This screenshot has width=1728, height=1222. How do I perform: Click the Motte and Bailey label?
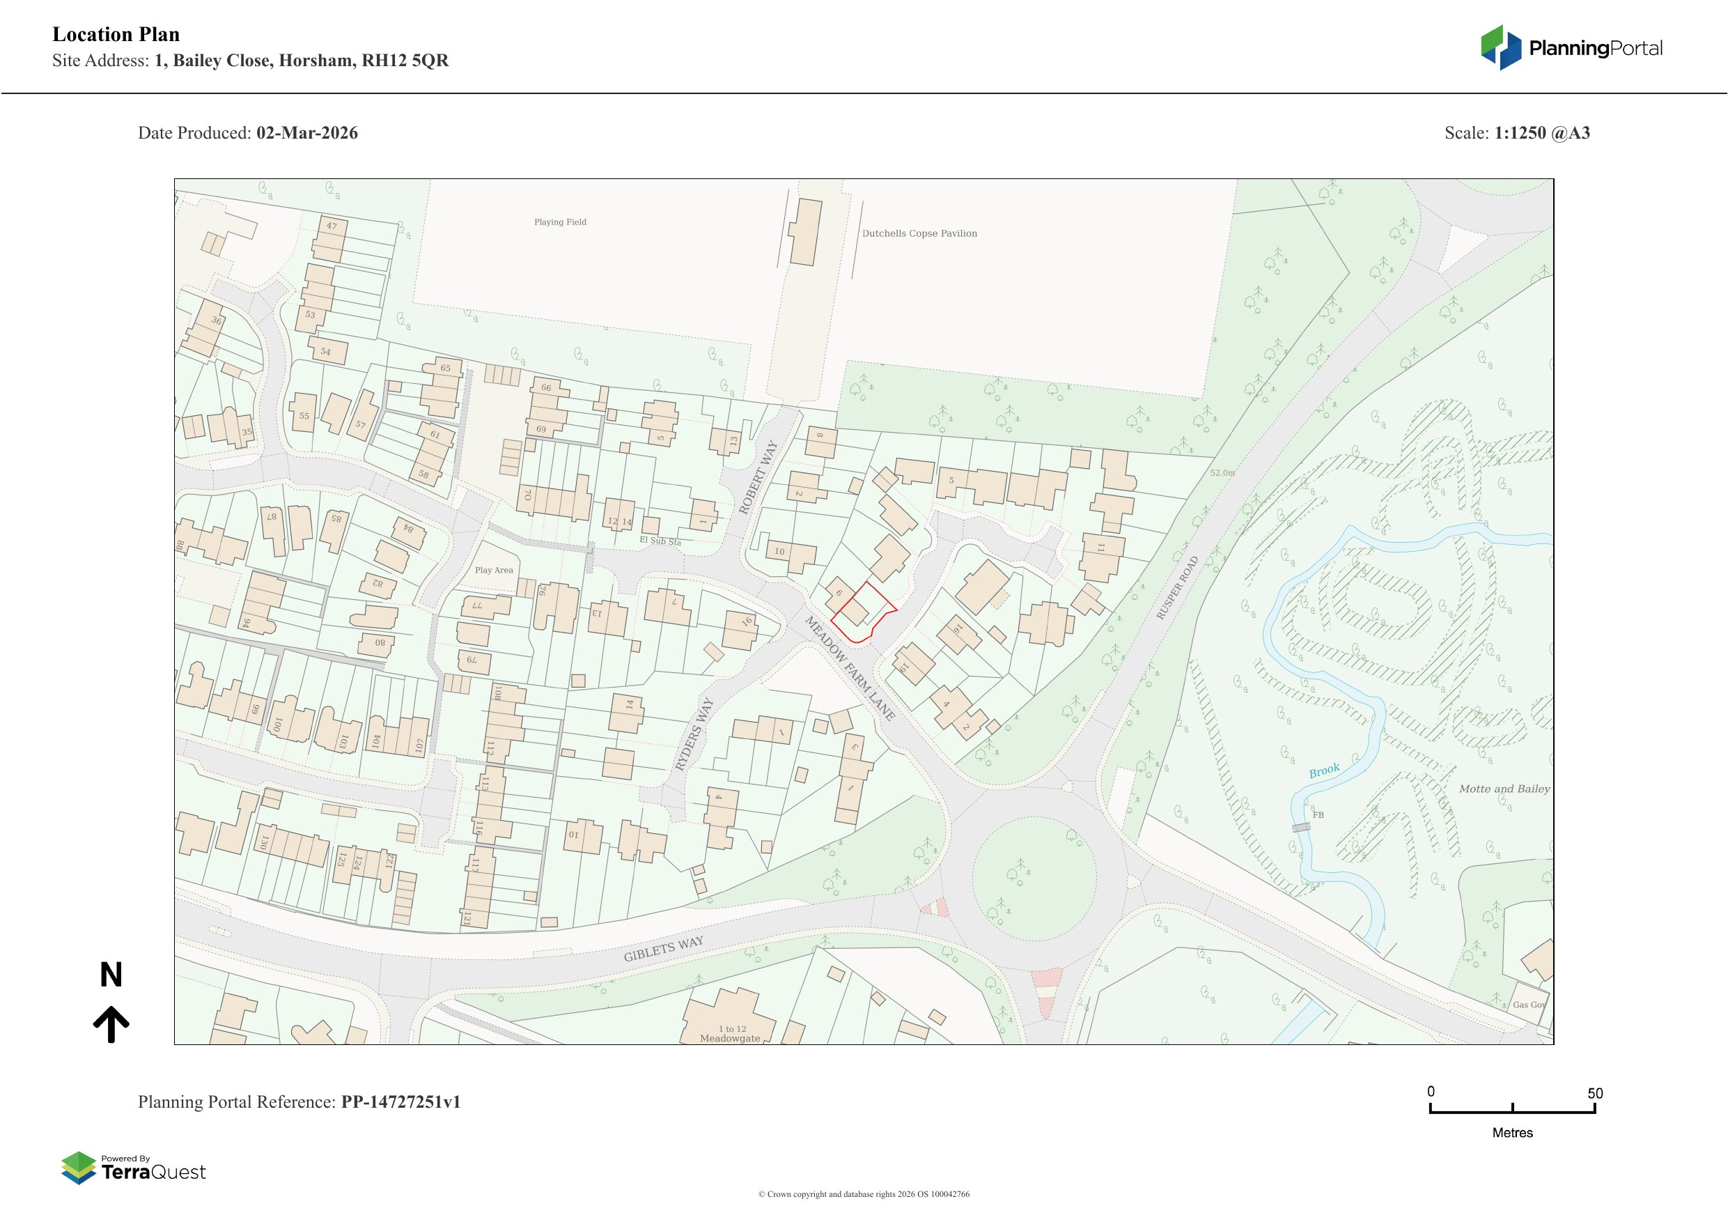pos(1504,789)
